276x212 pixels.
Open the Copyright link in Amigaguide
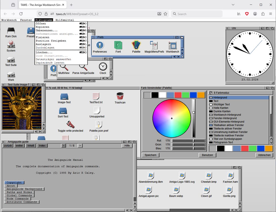coord(14,183)
